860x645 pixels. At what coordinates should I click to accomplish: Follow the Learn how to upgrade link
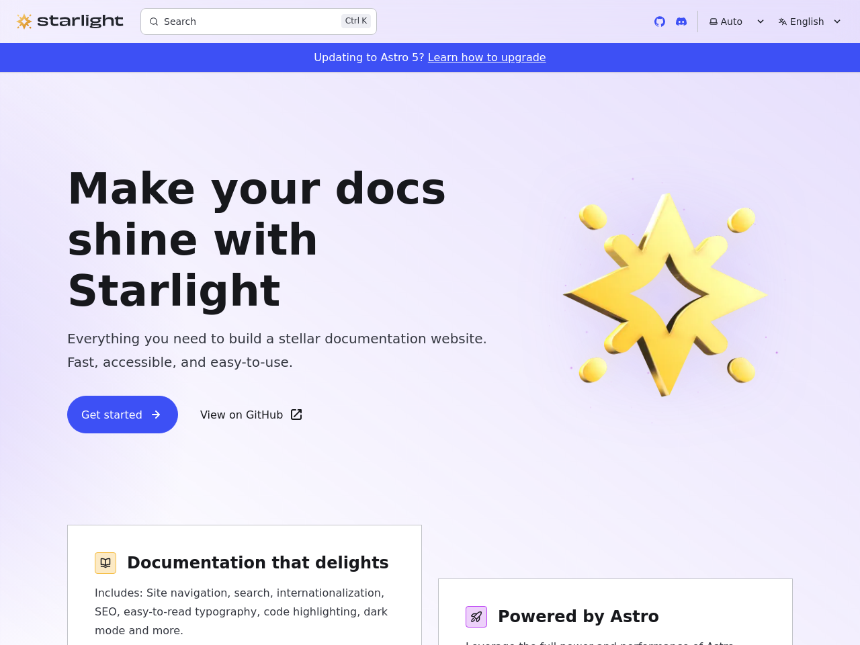coord(487,57)
